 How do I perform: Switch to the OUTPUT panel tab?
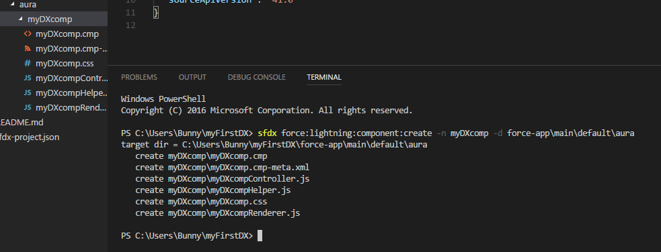click(x=192, y=77)
